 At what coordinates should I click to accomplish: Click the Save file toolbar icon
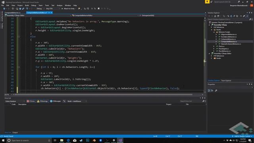point(20,9)
